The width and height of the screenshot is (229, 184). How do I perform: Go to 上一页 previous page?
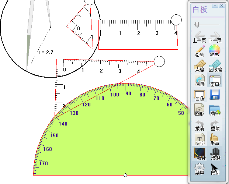pyautogui.click(x=199, y=36)
